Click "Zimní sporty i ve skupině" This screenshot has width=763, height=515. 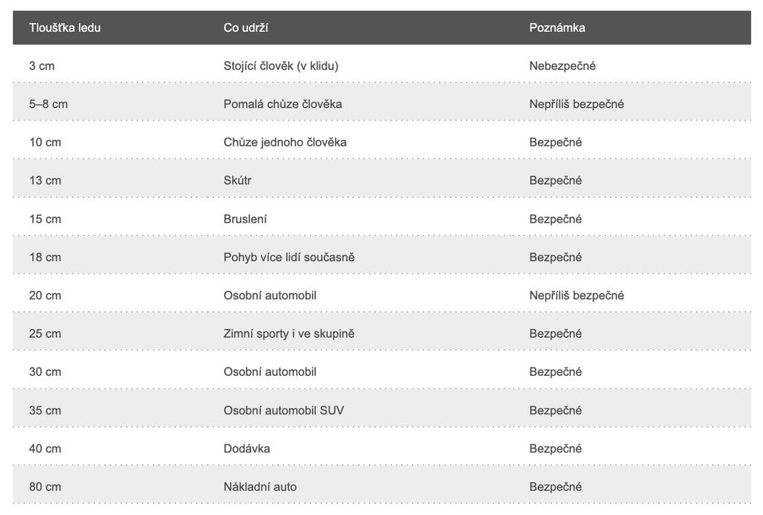(289, 333)
